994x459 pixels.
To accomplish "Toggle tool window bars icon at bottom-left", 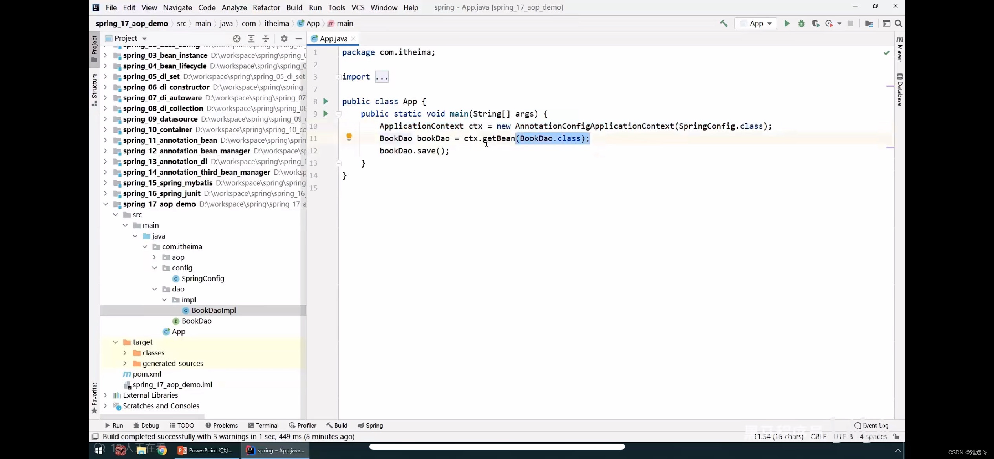I will coord(95,436).
